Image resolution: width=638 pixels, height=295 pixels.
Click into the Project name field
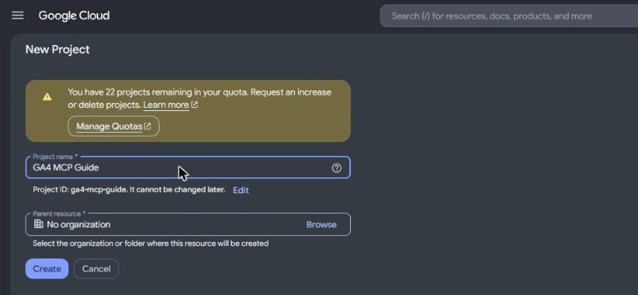(x=188, y=168)
